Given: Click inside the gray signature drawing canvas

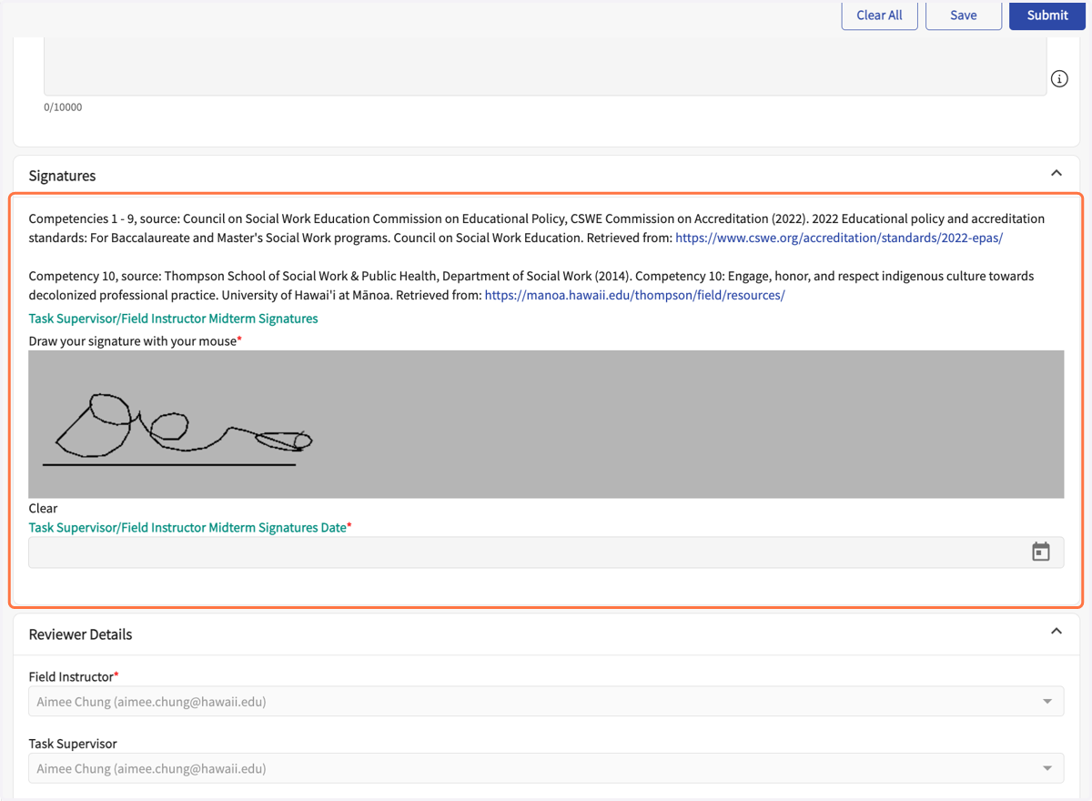Looking at the screenshot, I should 546,424.
